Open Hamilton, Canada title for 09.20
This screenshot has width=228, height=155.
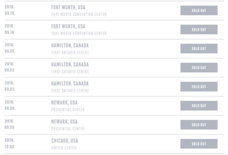[70, 45]
